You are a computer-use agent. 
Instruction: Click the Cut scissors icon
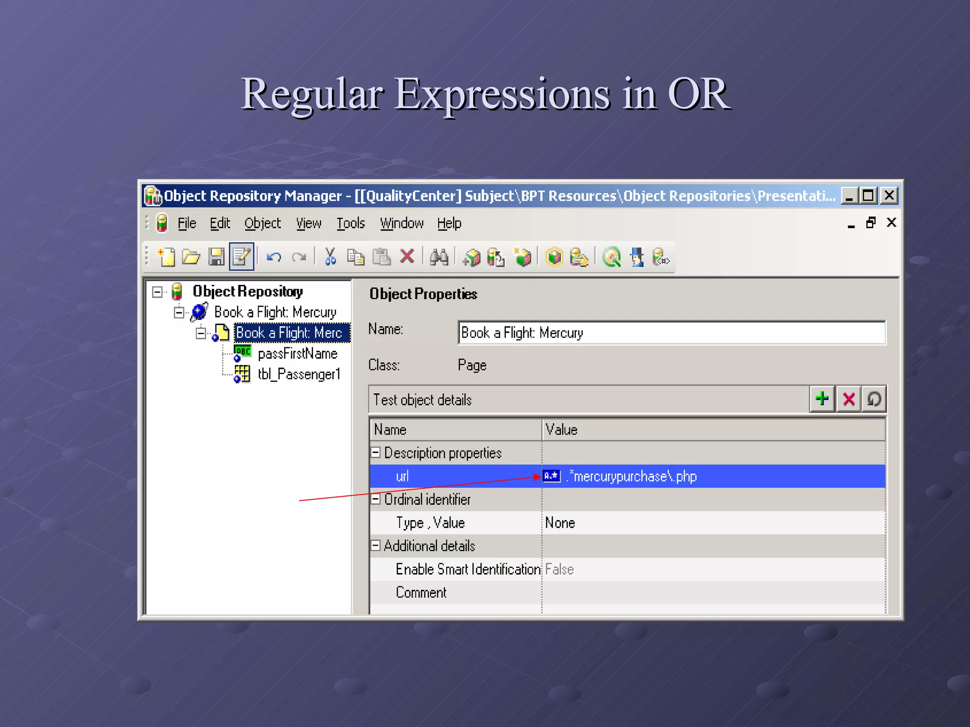point(330,257)
